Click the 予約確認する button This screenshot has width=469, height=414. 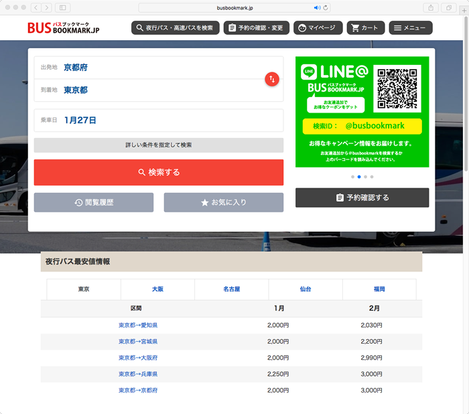coord(362,198)
